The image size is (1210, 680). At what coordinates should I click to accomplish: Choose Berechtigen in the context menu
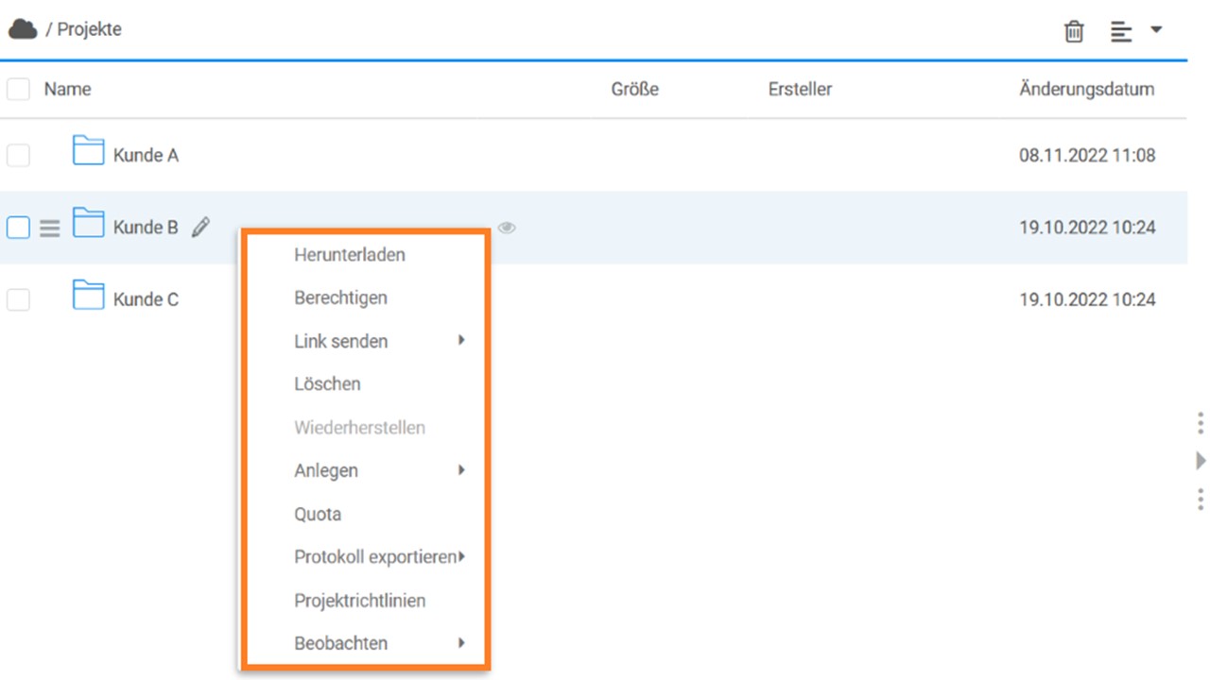tap(340, 298)
